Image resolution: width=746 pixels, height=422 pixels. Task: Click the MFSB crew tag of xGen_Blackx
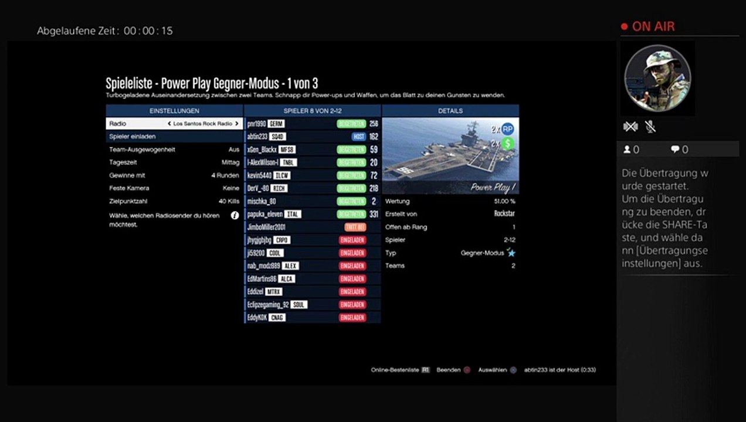point(287,149)
